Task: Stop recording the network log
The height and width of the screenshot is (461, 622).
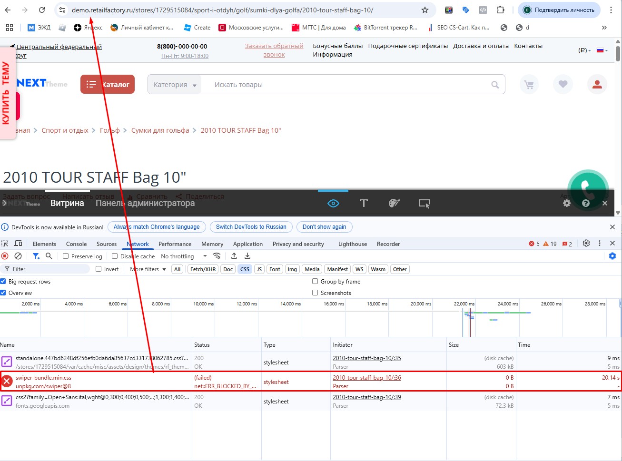Action: (x=5, y=256)
